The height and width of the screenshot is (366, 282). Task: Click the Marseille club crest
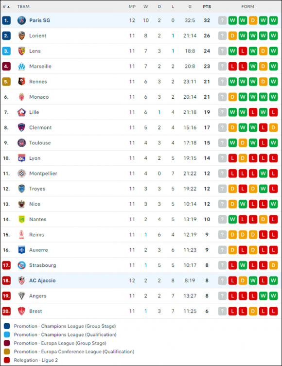pos(21,66)
